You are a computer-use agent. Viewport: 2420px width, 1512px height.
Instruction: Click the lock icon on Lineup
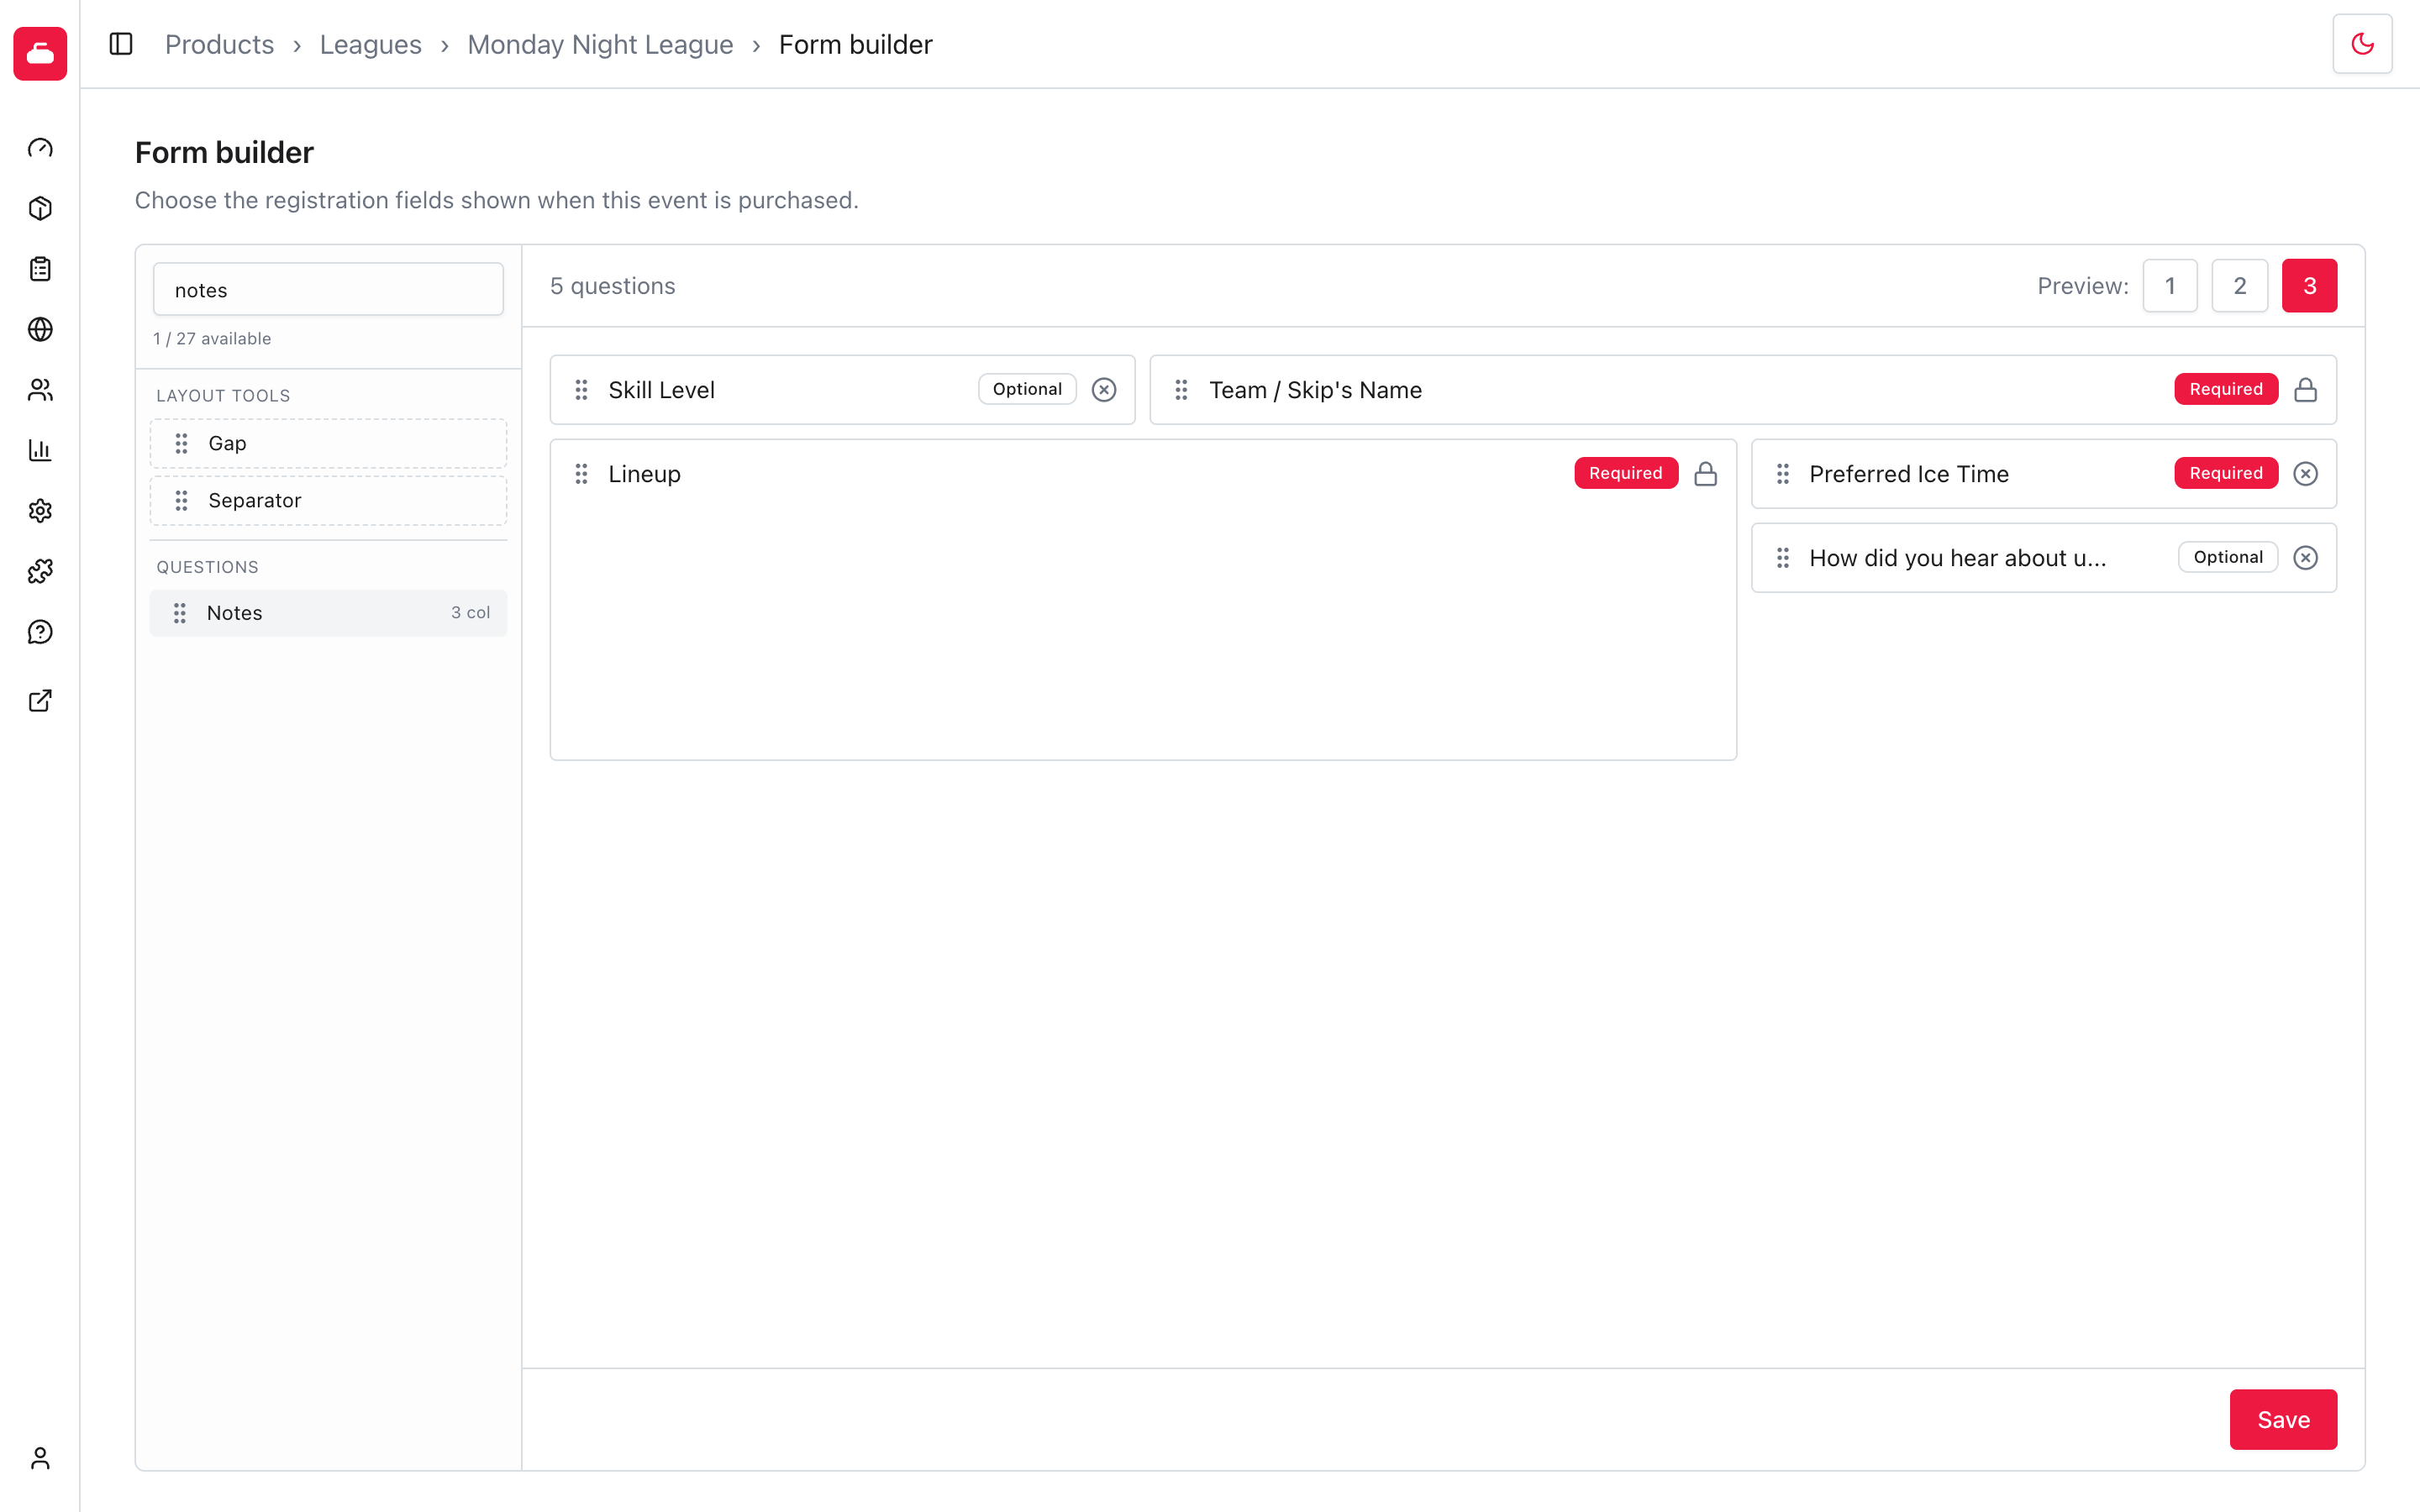(x=1705, y=474)
